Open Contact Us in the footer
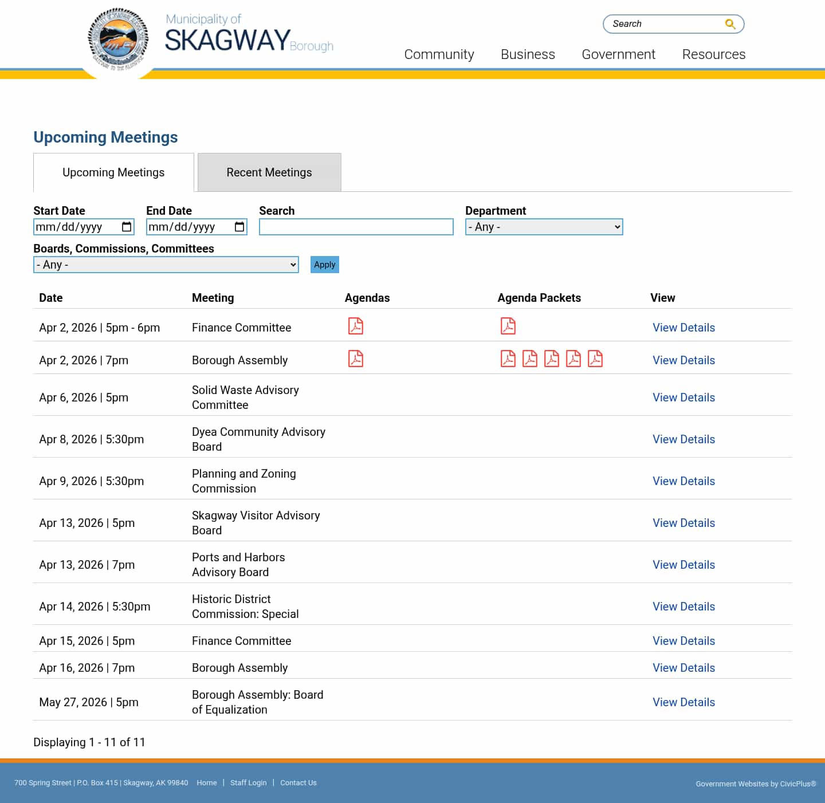Image resolution: width=825 pixels, height=803 pixels. click(298, 782)
